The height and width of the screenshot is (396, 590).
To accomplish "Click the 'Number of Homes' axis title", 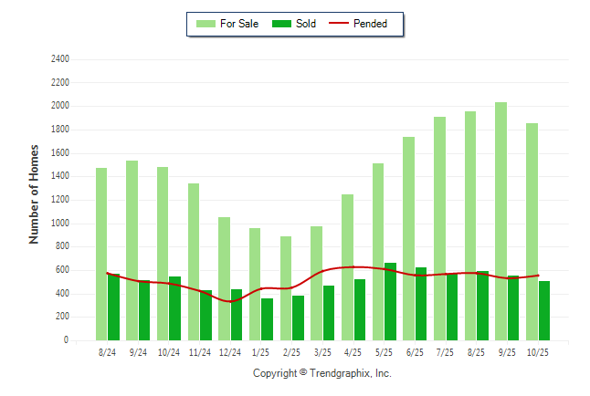I will (x=35, y=193).
